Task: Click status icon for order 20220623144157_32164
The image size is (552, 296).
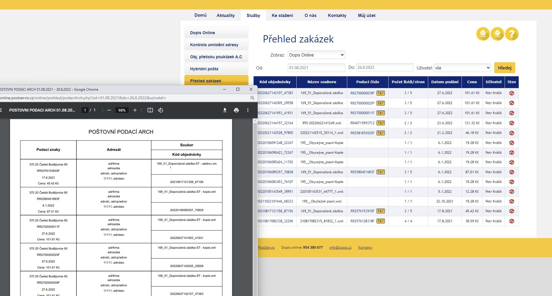Action: click(512, 123)
